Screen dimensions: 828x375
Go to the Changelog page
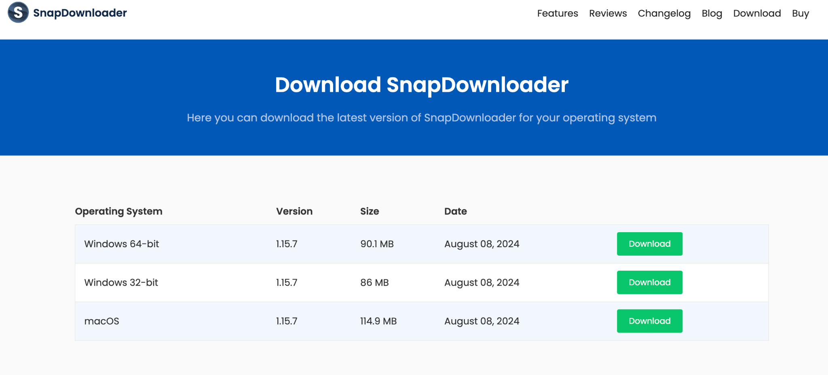pos(664,14)
